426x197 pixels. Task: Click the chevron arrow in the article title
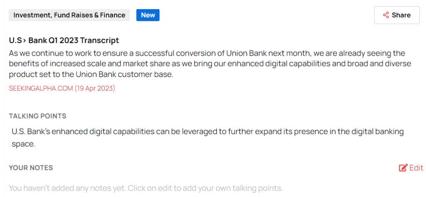tap(25, 40)
